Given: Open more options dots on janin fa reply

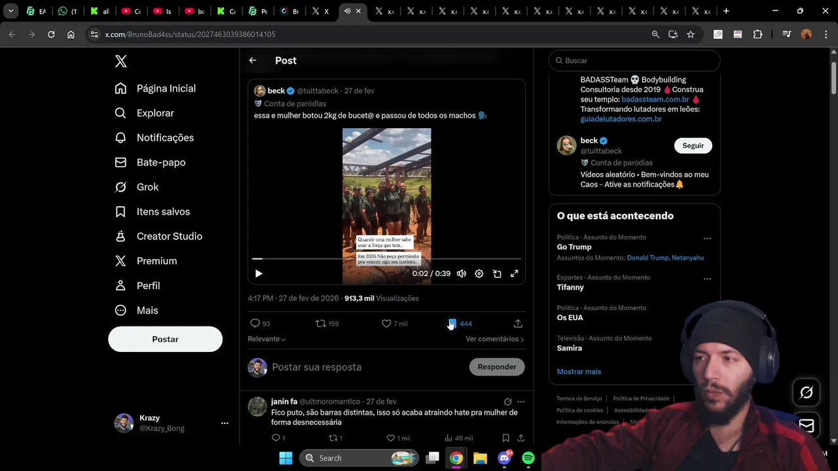Looking at the screenshot, I should (521, 402).
